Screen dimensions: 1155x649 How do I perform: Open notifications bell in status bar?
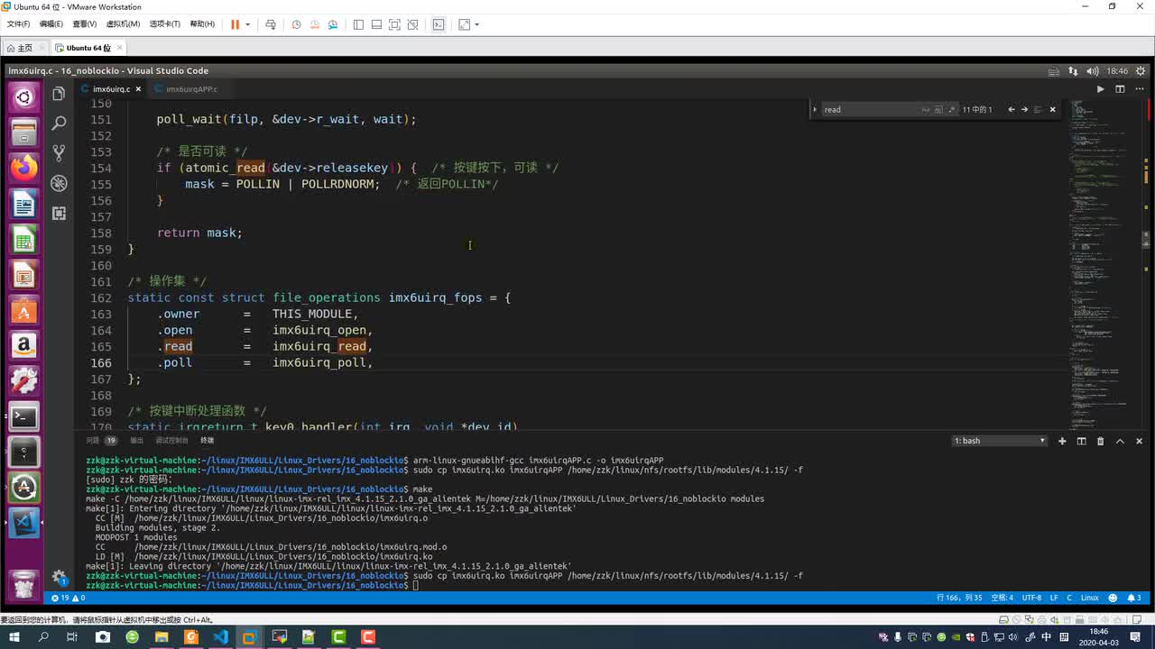[1133, 598]
